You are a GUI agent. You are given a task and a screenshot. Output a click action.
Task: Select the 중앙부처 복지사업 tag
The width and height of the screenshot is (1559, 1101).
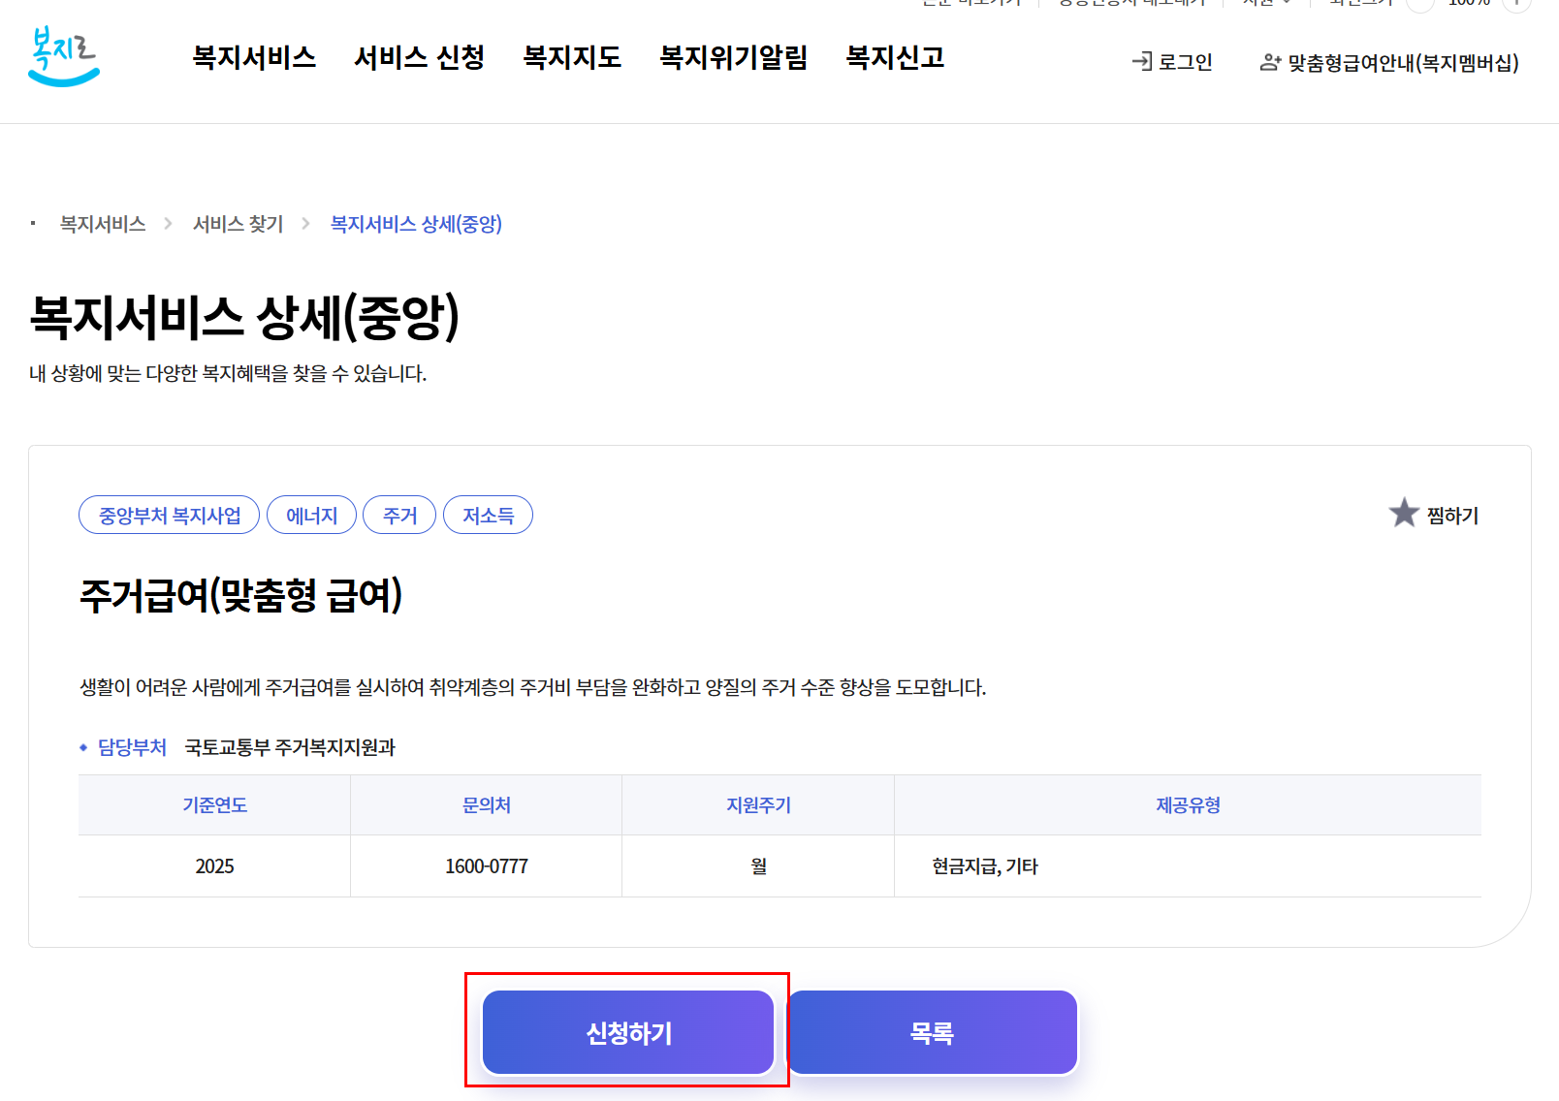pyautogui.click(x=169, y=515)
